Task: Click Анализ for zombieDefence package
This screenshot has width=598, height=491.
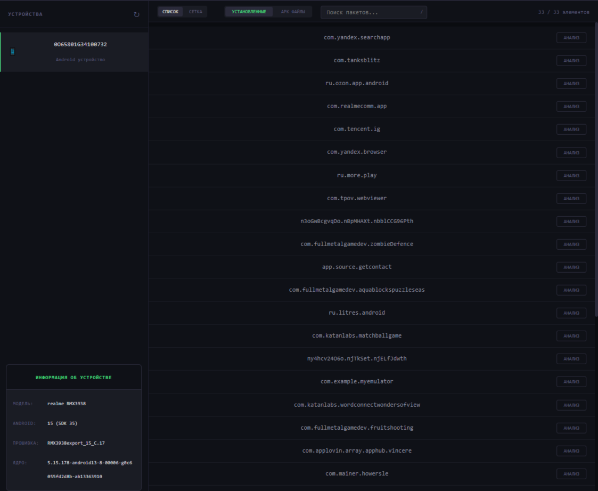Action: [571, 244]
